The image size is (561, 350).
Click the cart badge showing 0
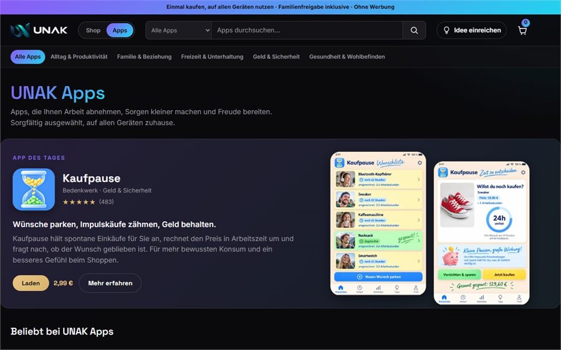525,22
